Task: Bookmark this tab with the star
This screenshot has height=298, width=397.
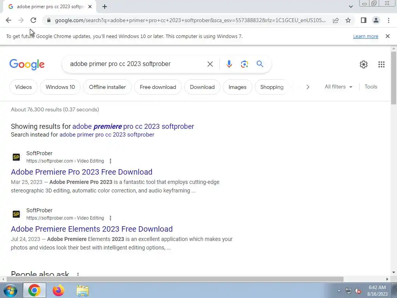Action: point(348,20)
